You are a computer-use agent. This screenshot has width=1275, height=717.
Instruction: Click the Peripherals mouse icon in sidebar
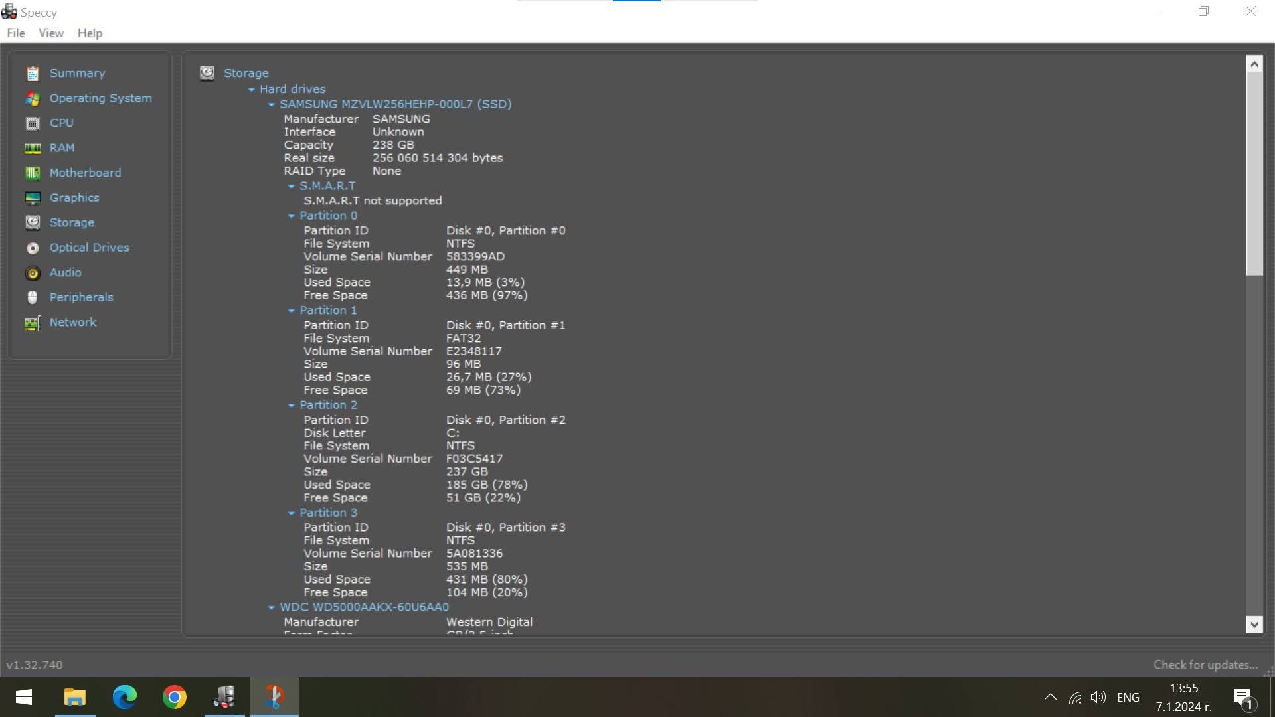coord(33,297)
